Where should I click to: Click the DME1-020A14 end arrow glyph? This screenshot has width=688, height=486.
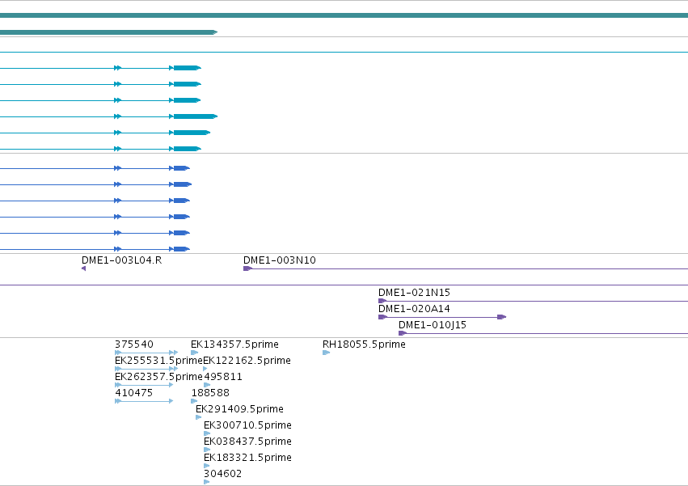click(x=501, y=317)
